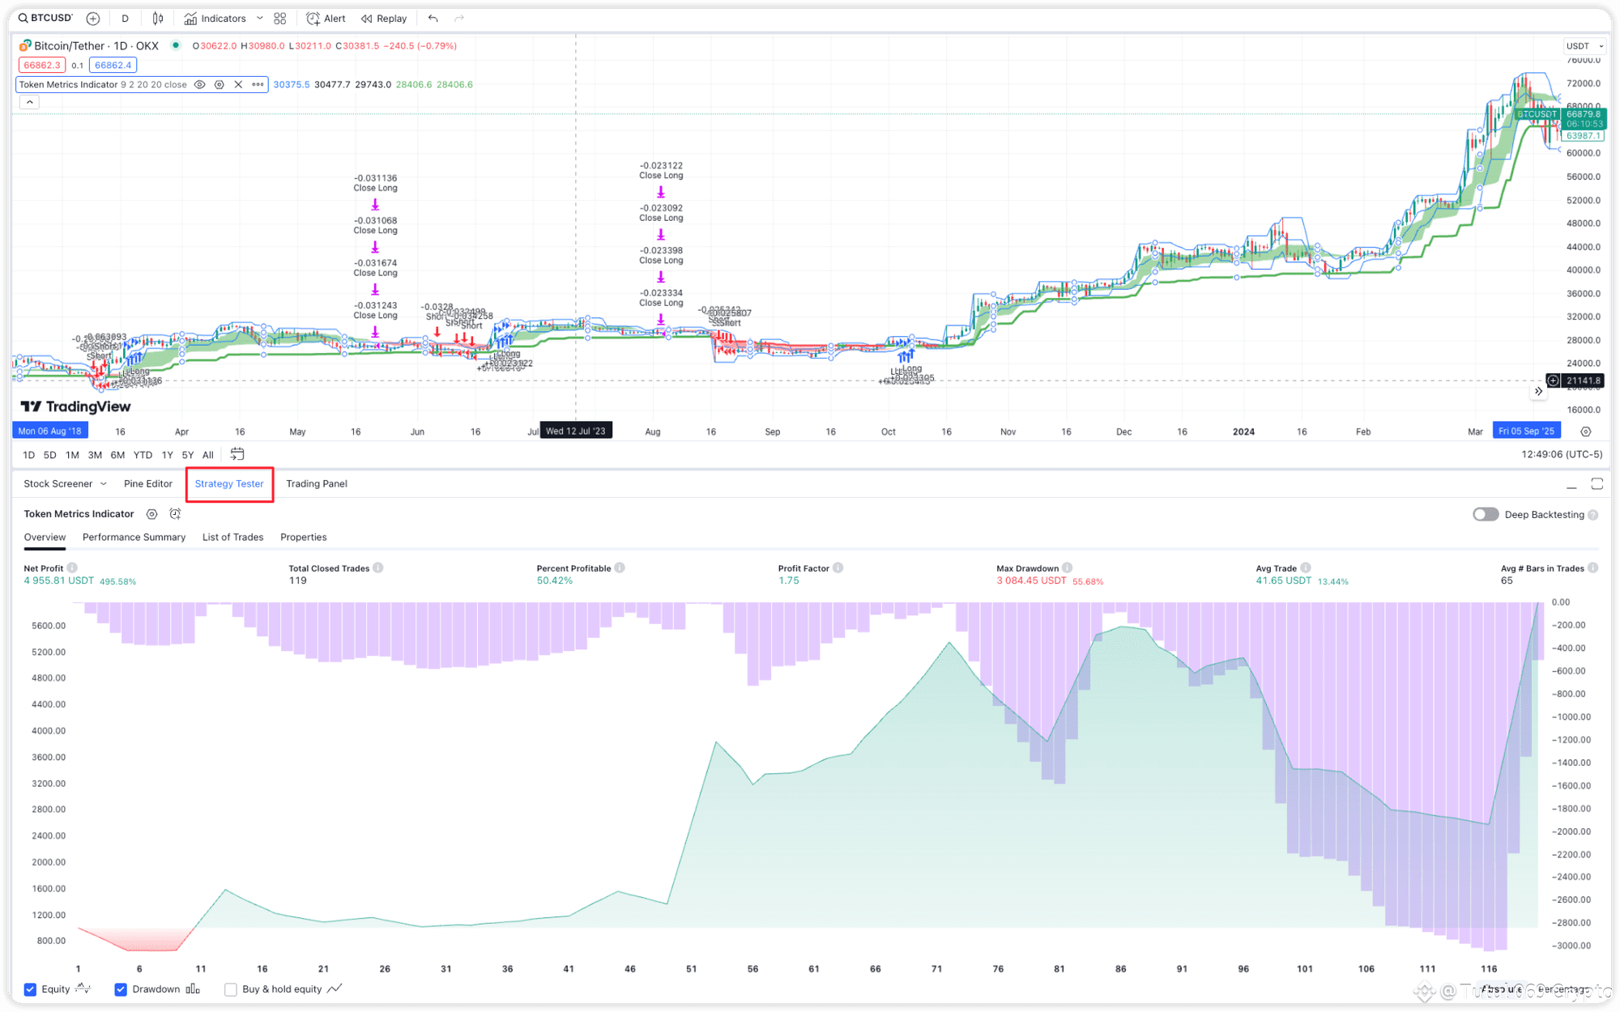This screenshot has width=1620, height=1012.
Task: Click the BTCUSD symbol search field
Action: (46, 18)
